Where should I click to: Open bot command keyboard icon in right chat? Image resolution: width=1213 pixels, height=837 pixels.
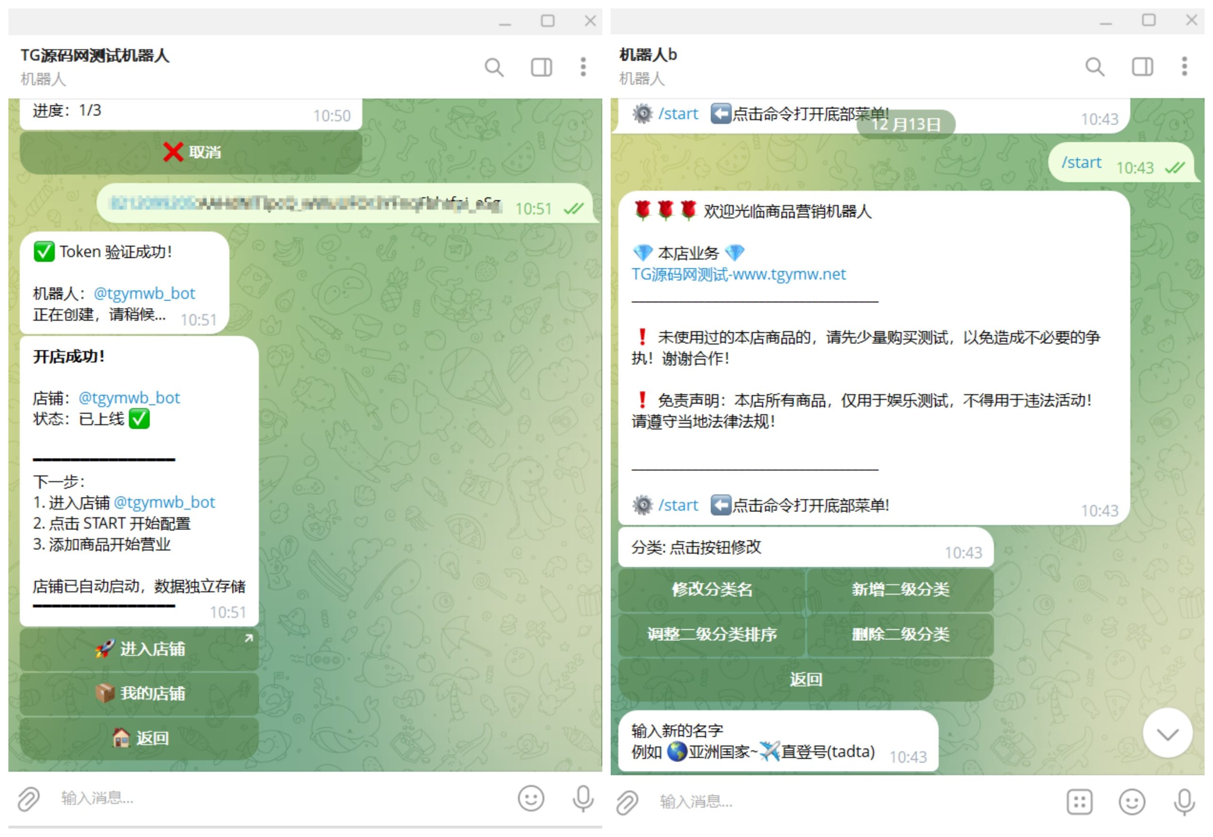click(1079, 802)
